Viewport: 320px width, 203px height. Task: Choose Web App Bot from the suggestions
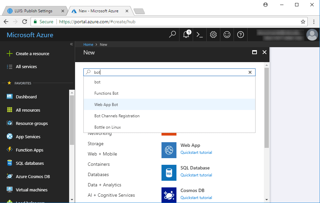(169, 104)
